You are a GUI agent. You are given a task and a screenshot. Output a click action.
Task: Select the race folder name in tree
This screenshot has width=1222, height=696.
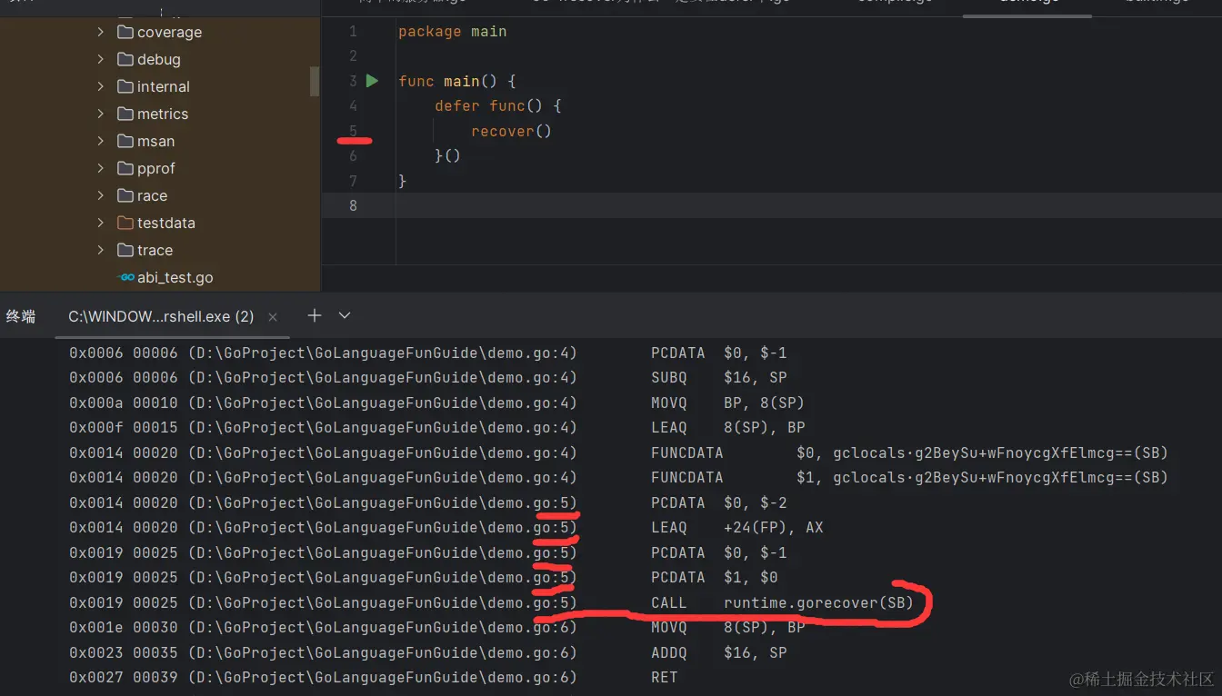pyautogui.click(x=152, y=196)
